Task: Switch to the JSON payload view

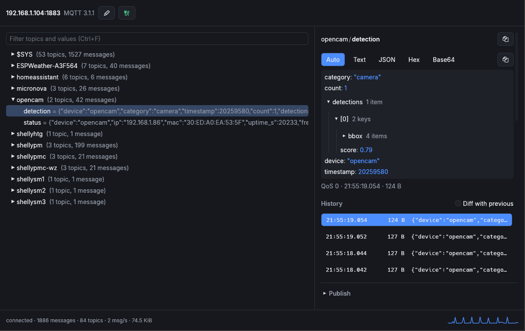Action: coord(387,60)
